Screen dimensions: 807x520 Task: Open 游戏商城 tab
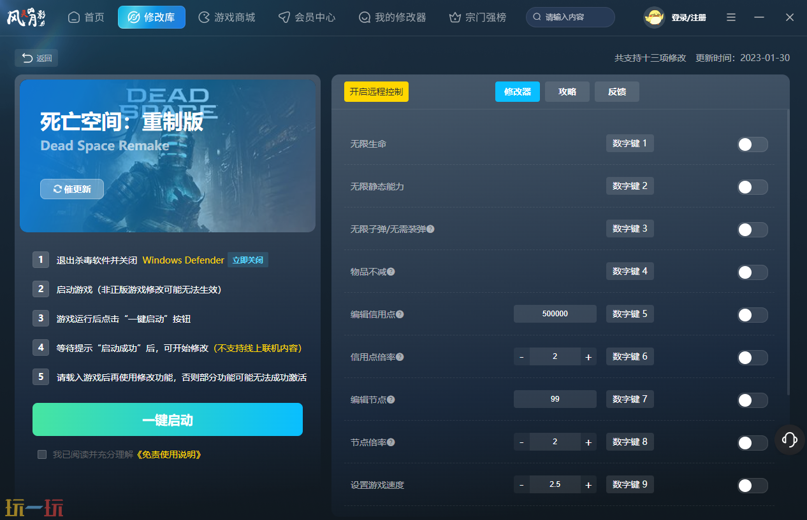click(227, 17)
